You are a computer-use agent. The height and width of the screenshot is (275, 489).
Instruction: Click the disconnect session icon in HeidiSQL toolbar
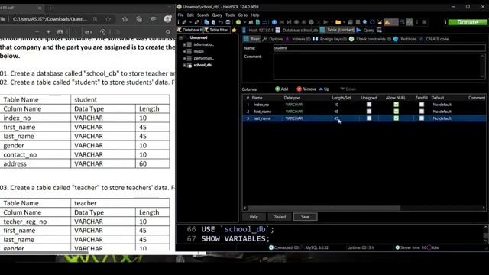197,22
